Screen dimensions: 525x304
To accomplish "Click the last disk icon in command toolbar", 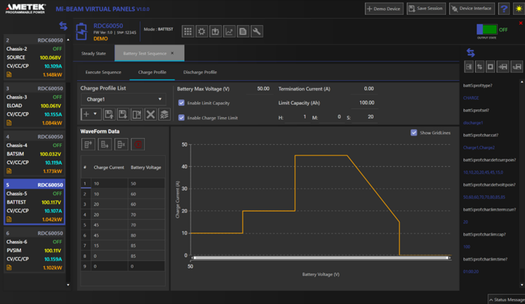I will tap(517, 67).
